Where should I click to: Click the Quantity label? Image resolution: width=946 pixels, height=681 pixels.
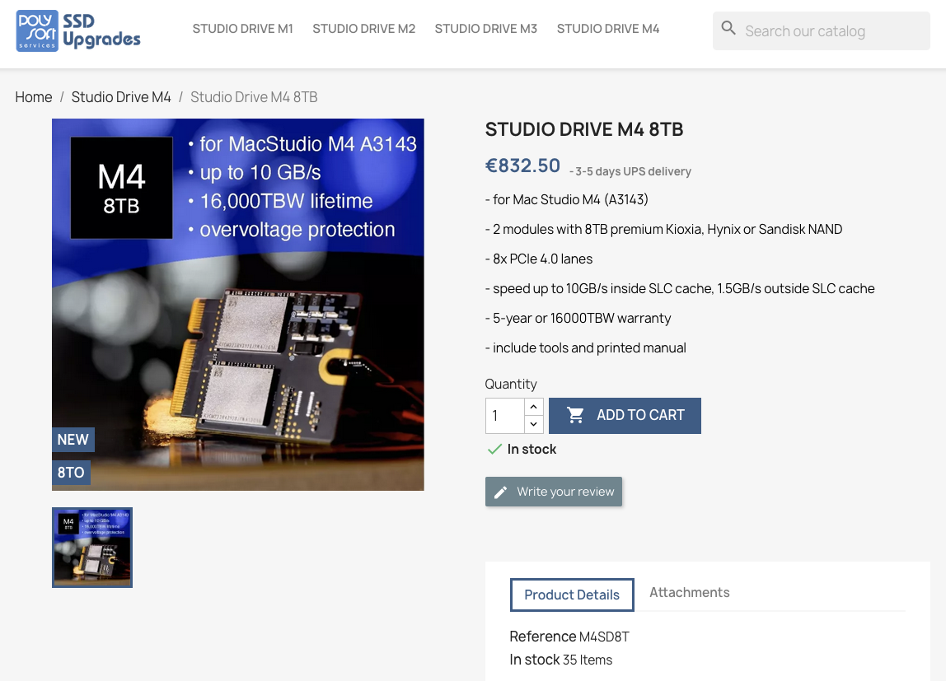(511, 384)
